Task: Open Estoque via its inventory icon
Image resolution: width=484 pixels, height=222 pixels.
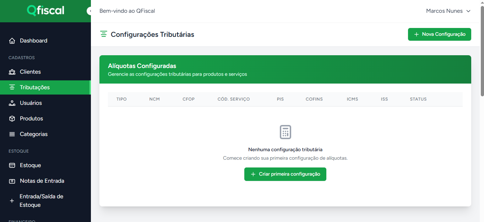Action: click(12, 165)
